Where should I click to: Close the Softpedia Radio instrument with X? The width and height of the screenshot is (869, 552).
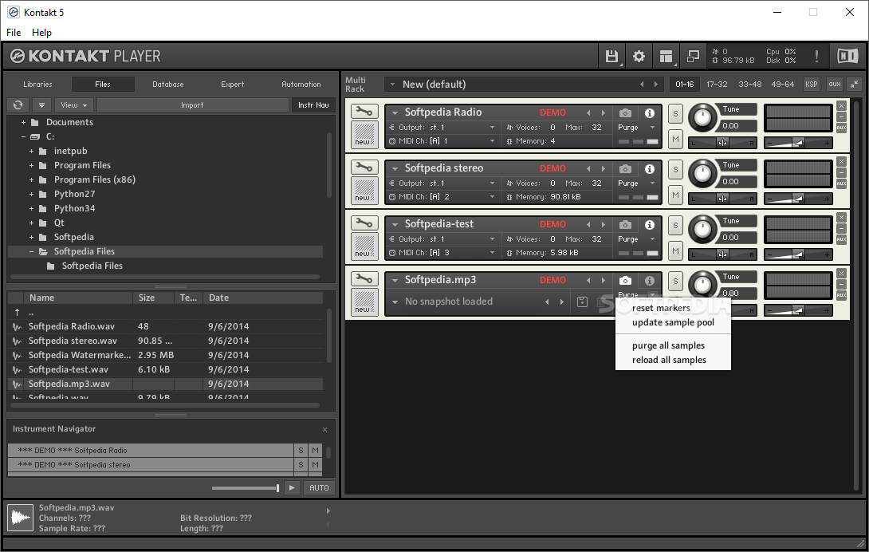click(841, 105)
